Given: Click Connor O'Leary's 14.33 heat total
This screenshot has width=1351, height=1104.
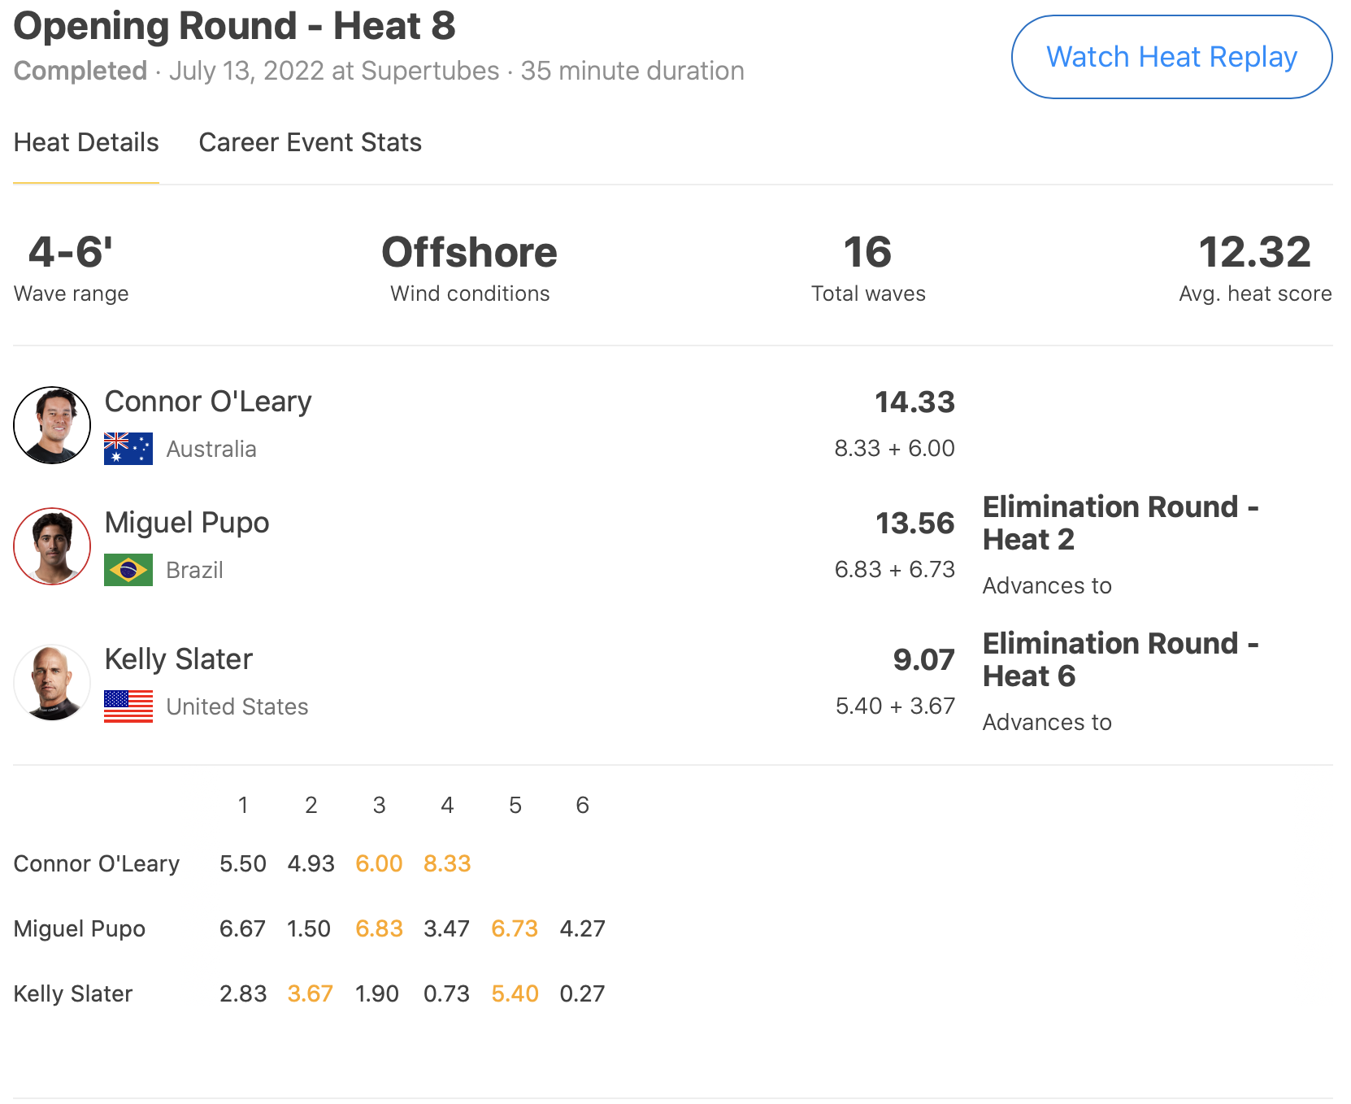Looking at the screenshot, I should coord(914,402).
